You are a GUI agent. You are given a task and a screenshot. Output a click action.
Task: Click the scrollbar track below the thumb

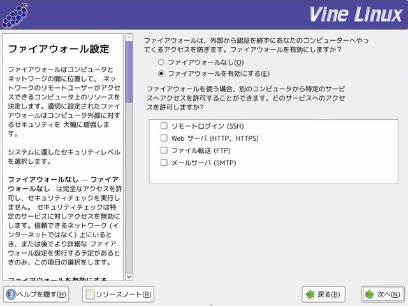point(129,191)
